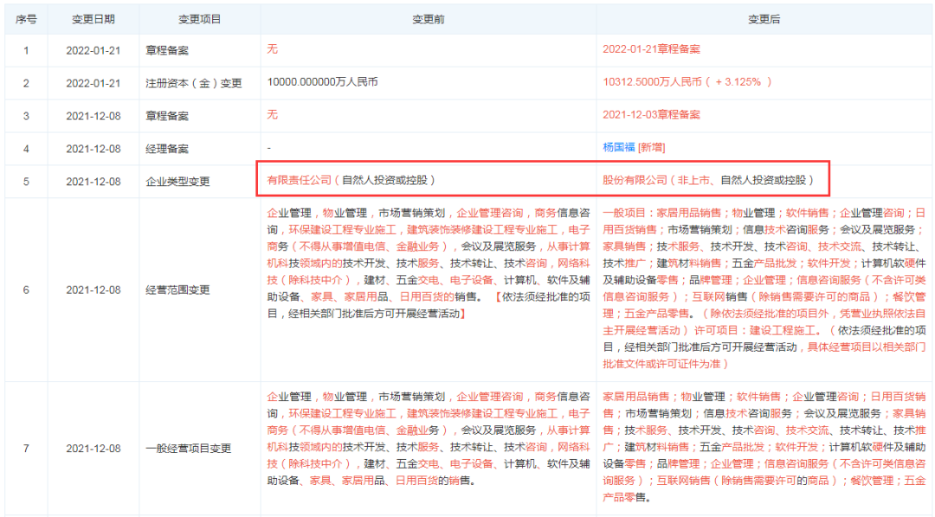Select the 经理备案 change item

[167, 149]
